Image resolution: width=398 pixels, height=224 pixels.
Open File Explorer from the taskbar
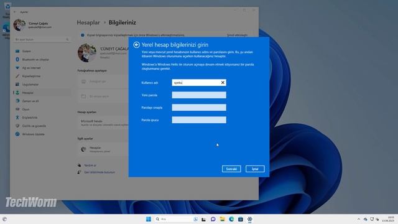coord(222,219)
